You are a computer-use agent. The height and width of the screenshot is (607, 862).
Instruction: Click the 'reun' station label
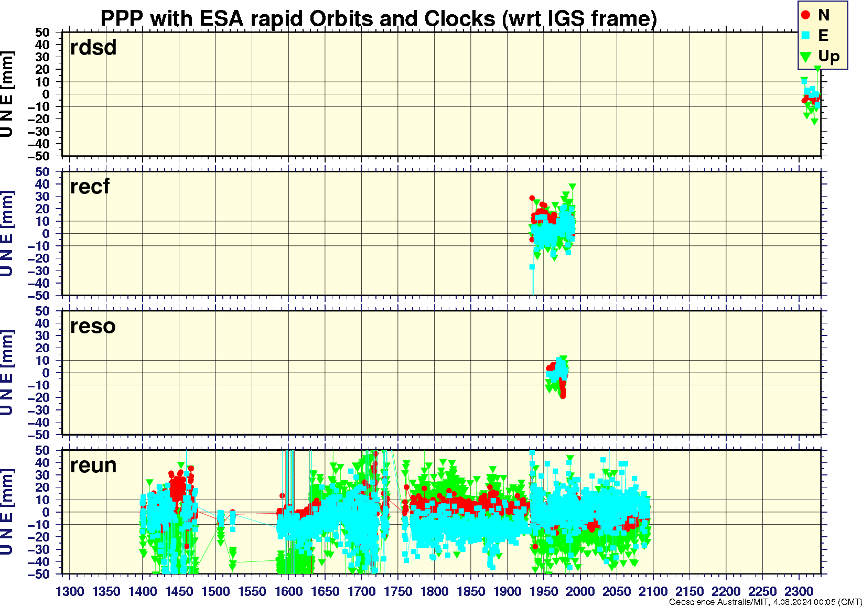coord(93,465)
